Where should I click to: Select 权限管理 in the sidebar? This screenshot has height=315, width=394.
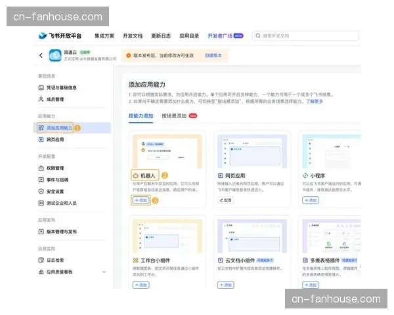(55, 168)
